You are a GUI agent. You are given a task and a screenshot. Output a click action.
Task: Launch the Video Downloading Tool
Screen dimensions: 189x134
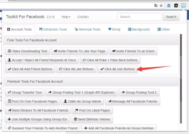(27, 51)
